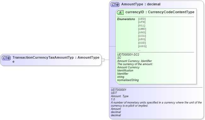This screenshot has width=205, height=120.
Task: Click the A attribute icon next to currencyID
Action: coord(120,13)
